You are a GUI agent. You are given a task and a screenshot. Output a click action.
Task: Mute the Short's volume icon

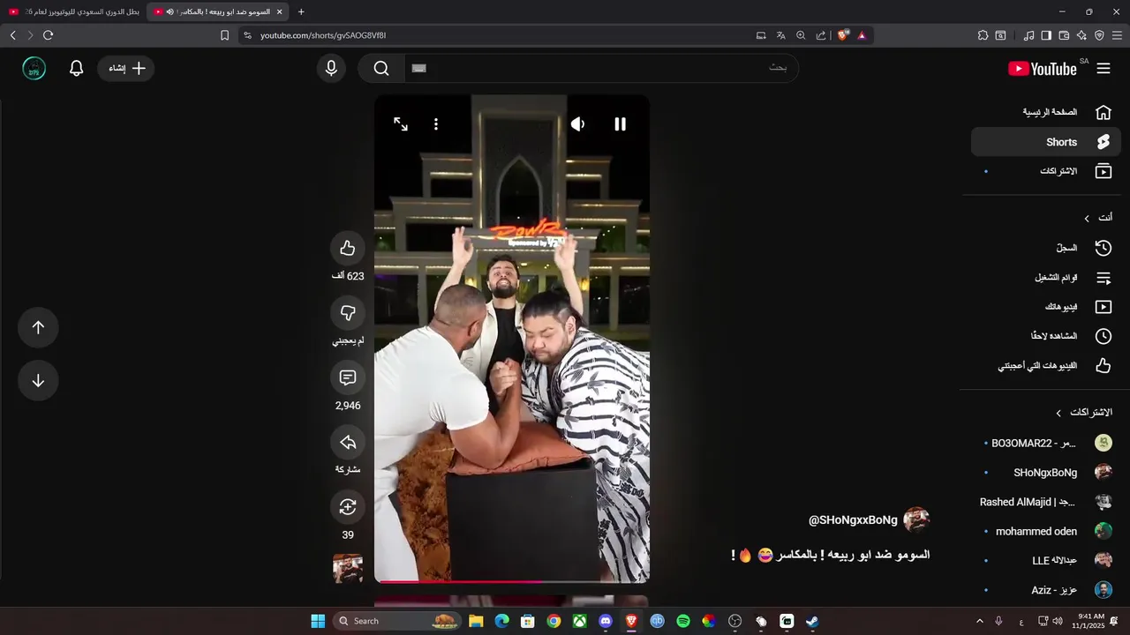pos(577,124)
